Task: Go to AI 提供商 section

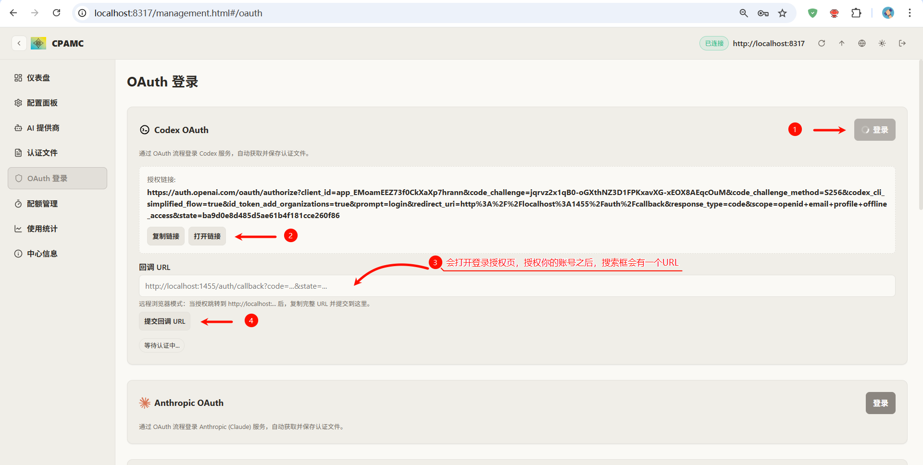Action: pos(57,128)
